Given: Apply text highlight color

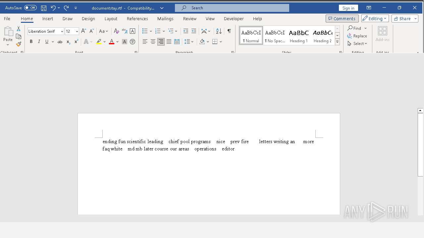Looking at the screenshot, I should (x=99, y=42).
